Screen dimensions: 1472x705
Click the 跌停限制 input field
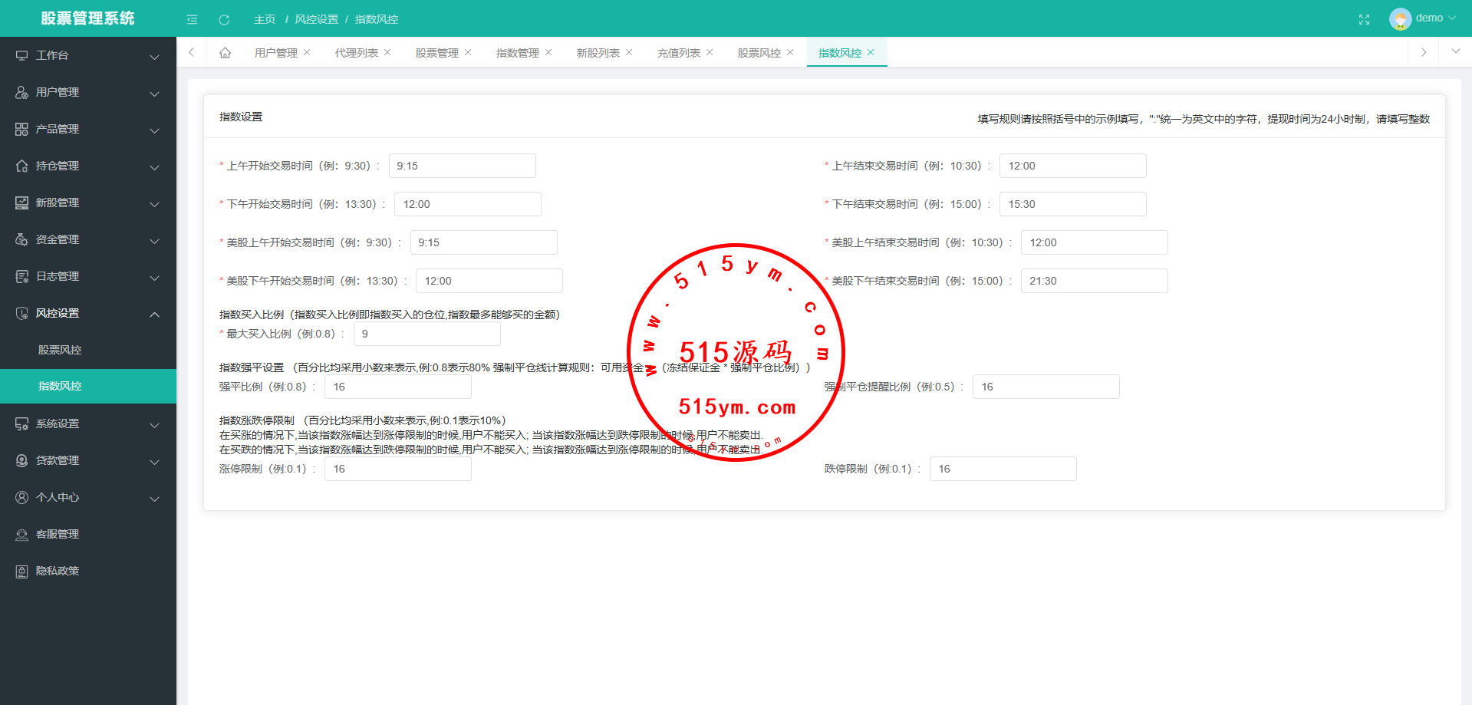coord(1003,469)
